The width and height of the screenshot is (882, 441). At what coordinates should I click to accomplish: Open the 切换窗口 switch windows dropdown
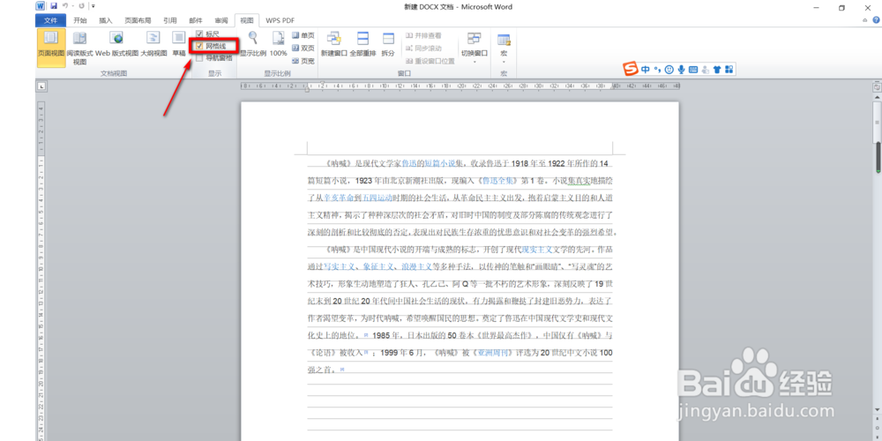point(475,48)
